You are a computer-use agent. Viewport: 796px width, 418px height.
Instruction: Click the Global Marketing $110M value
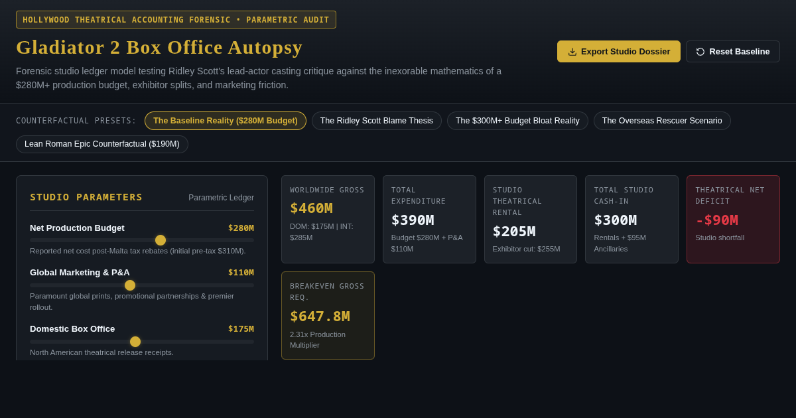241,272
